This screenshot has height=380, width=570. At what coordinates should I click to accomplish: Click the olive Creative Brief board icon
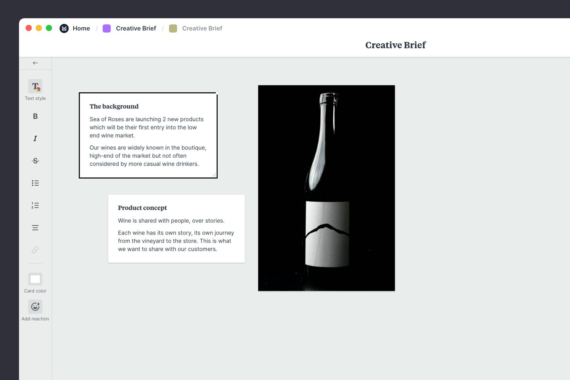[173, 28]
